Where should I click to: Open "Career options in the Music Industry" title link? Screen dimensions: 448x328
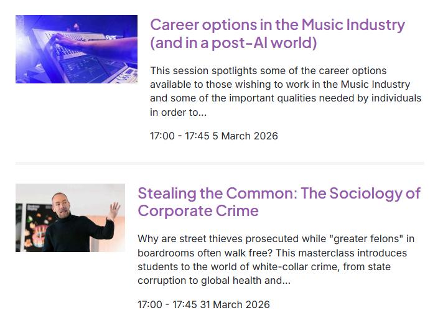click(x=277, y=26)
